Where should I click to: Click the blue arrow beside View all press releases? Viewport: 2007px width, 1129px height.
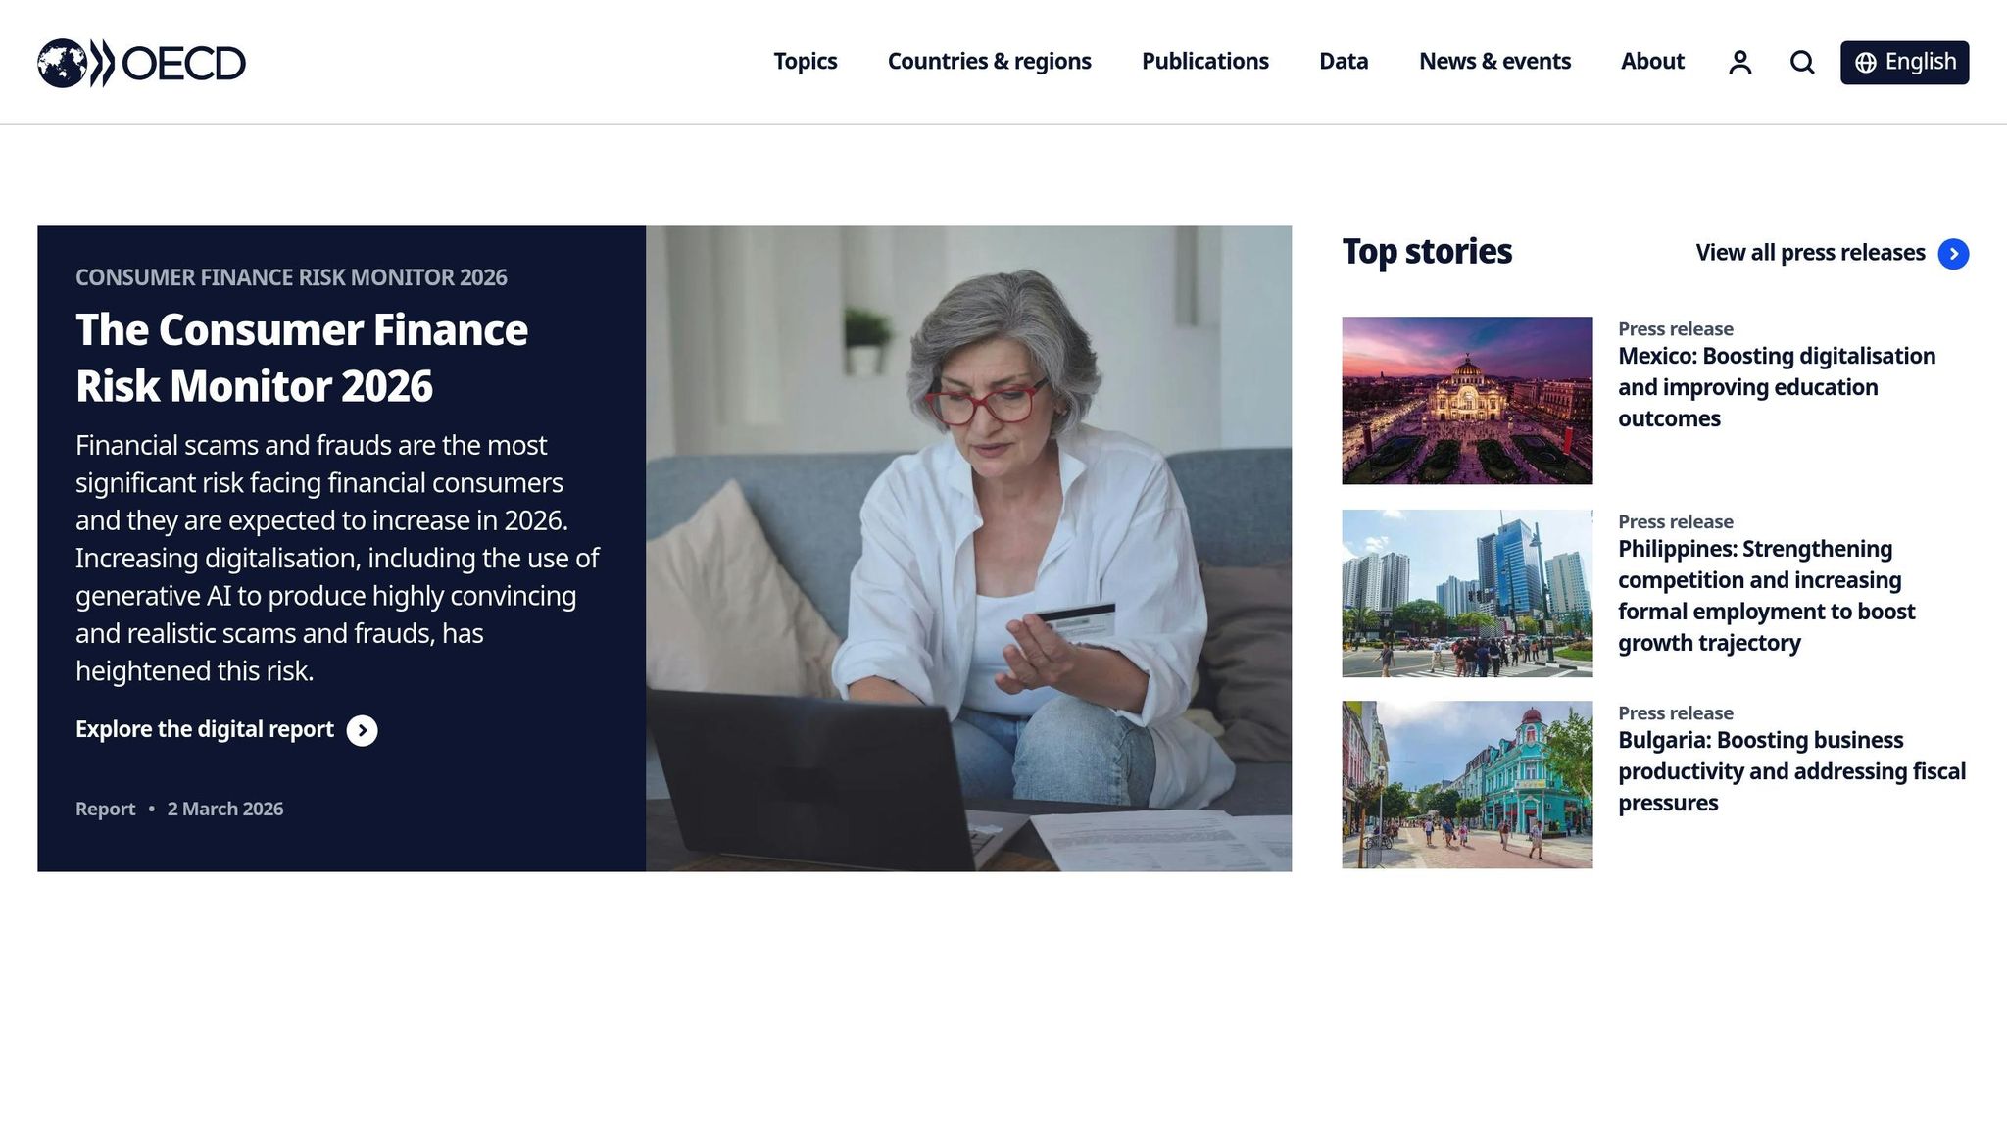tap(1953, 254)
